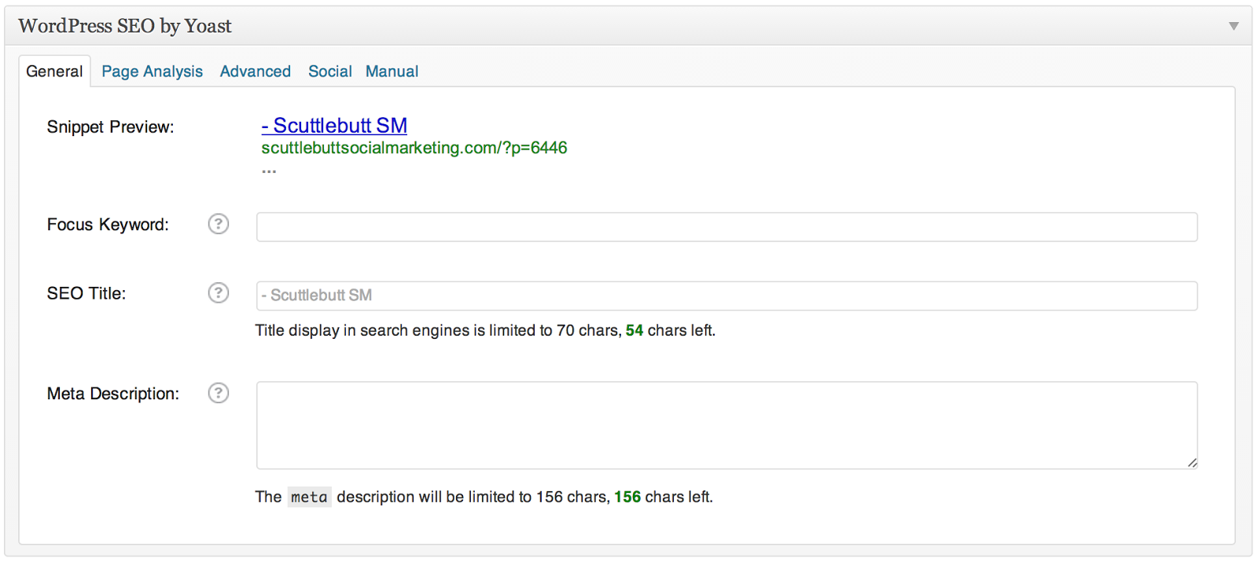Go to the Advanced tab
Viewport: 1258px width, 562px height.
(255, 72)
